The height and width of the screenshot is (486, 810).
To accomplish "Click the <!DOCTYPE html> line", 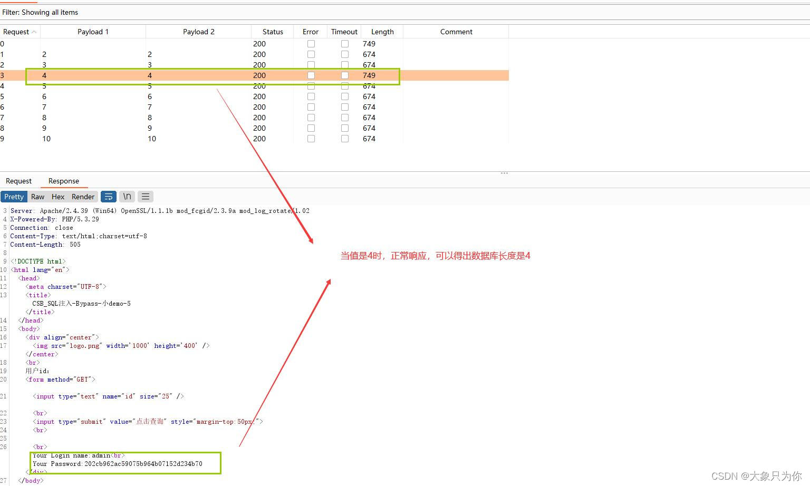I will (38, 261).
